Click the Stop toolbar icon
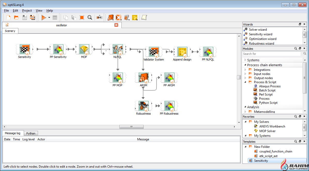 (55, 18)
